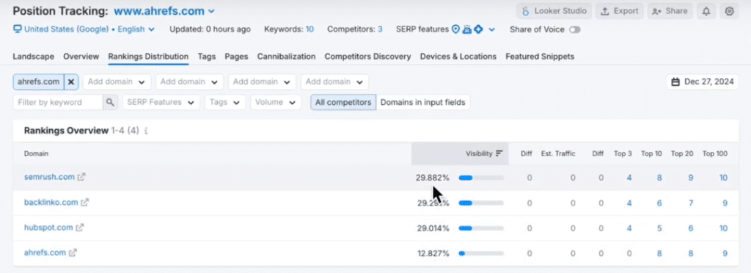Open semrush.com external link icon
This screenshot has width=751, height=273.
81,177
